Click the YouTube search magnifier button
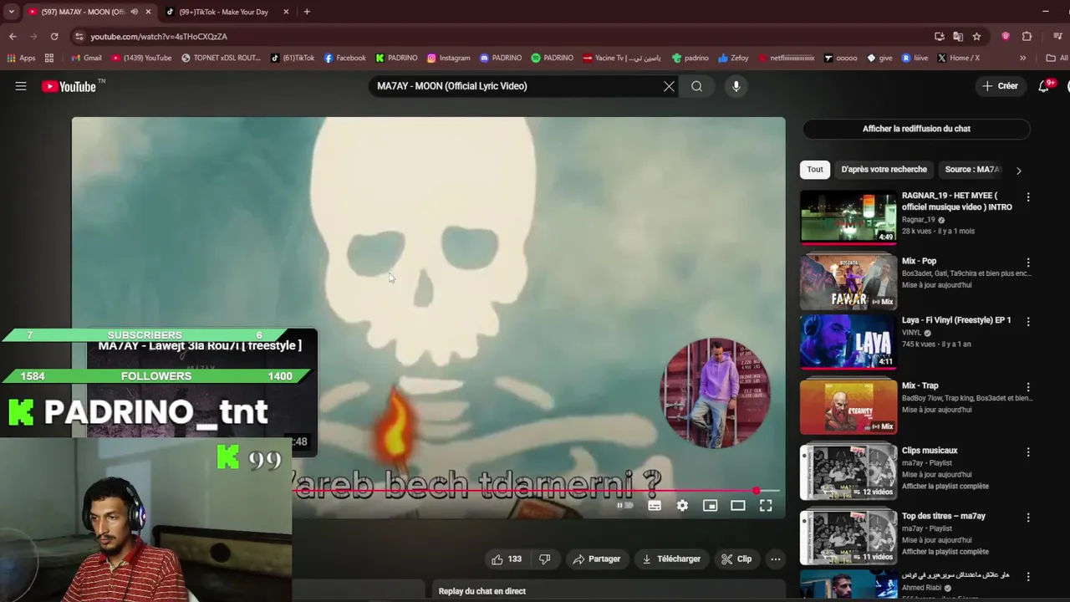Image resolution: width=1070 pixels, height=602 pixels. (696, 86)
